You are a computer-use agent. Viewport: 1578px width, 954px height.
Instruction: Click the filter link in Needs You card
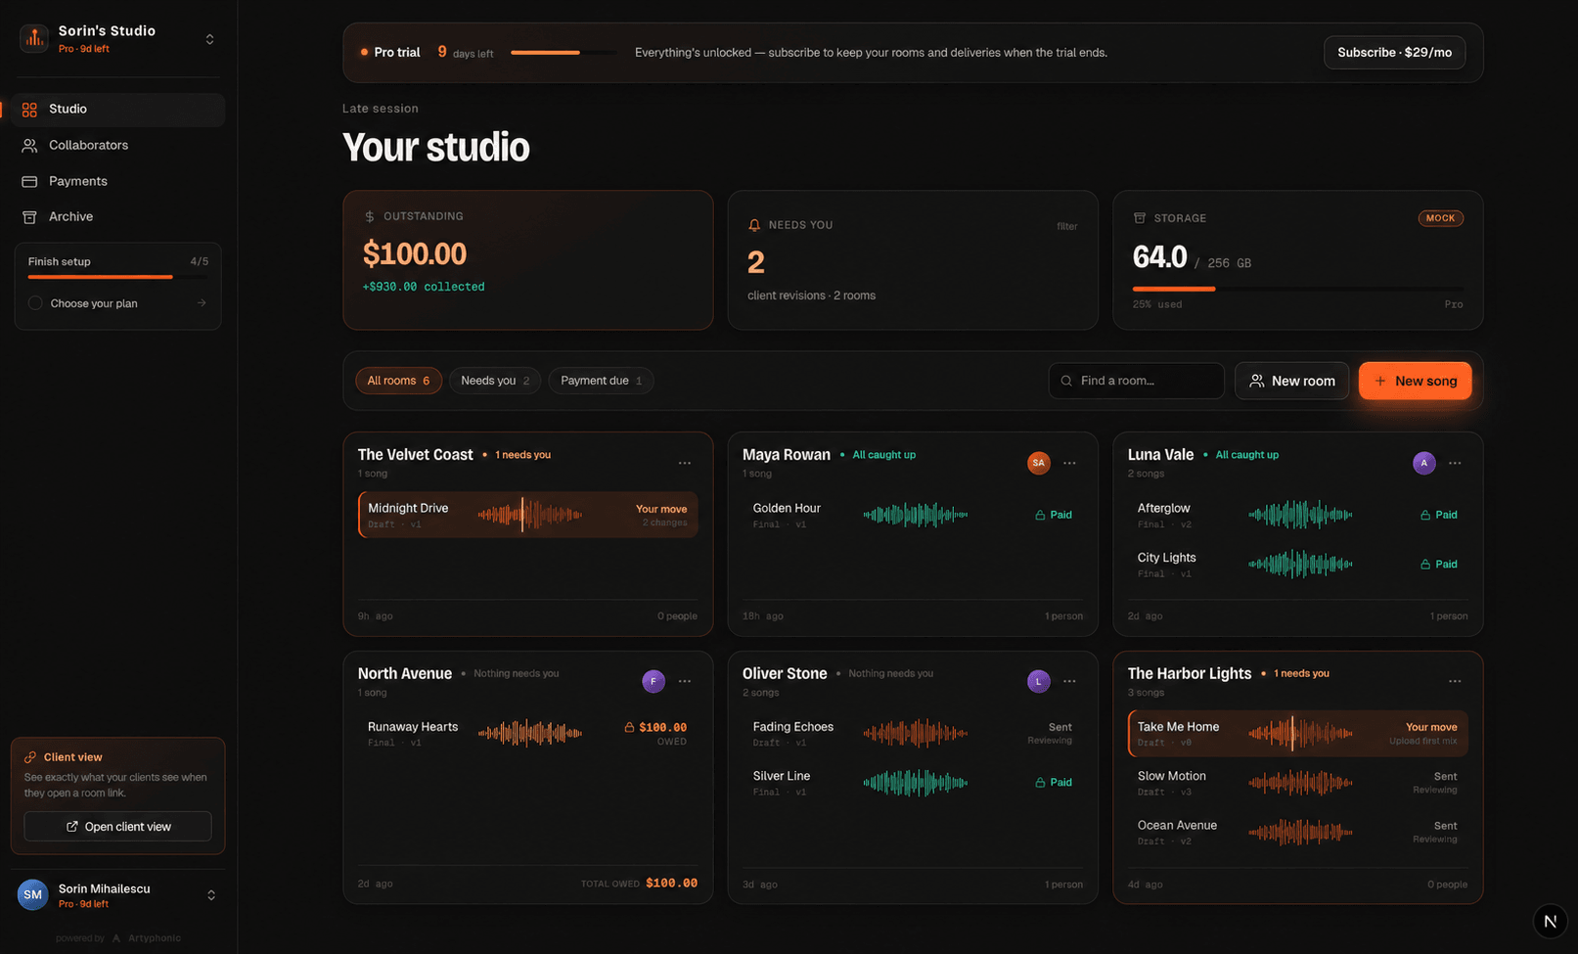pos(1066,226)
